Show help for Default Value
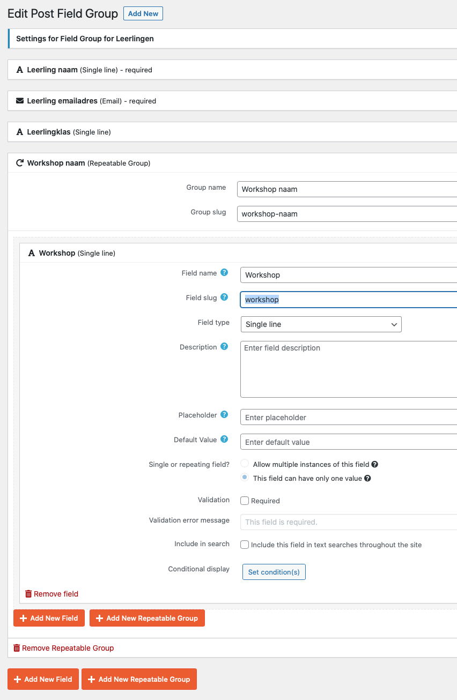The image size is (457, 700). click(x=224, y=440)
